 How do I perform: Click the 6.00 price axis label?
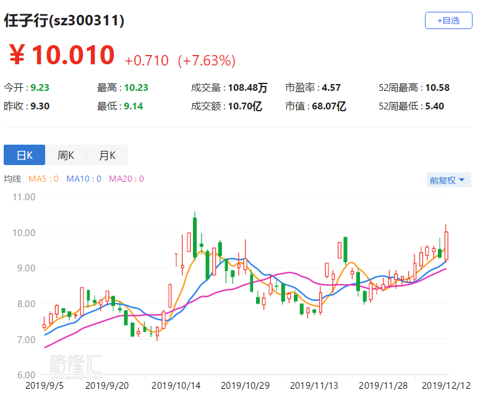click(26, 375)
